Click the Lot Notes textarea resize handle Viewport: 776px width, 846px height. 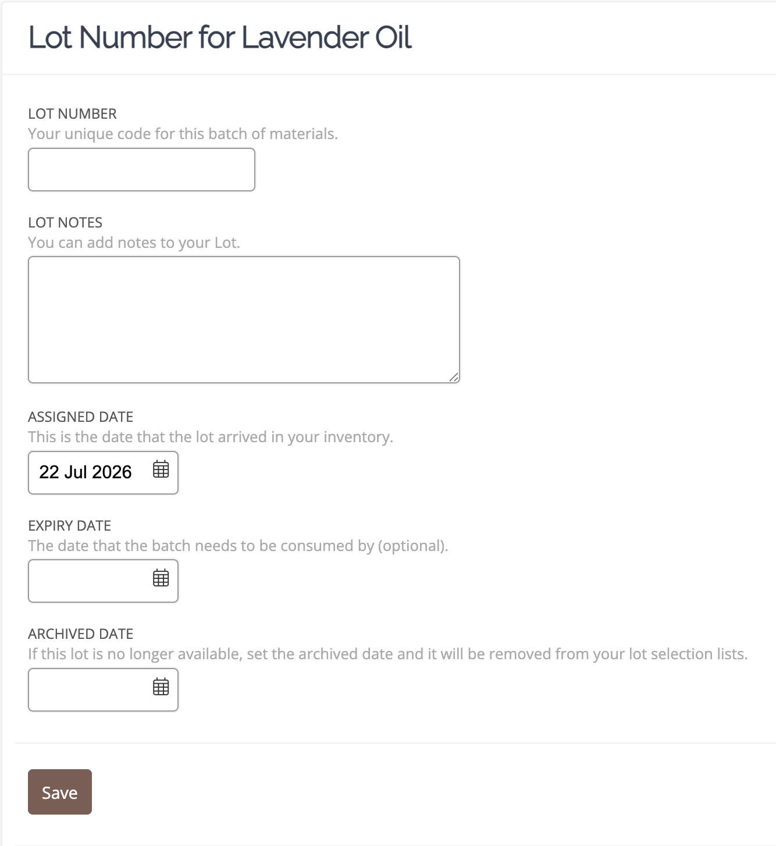tap(454, 377)
